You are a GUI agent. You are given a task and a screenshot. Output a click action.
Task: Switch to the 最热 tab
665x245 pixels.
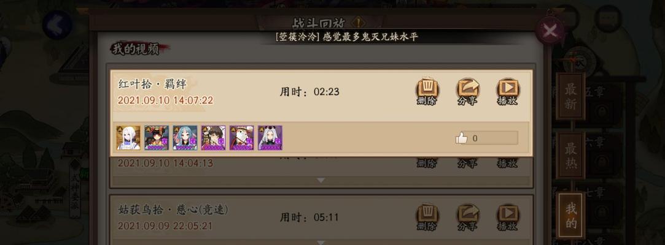coord(570,156)
